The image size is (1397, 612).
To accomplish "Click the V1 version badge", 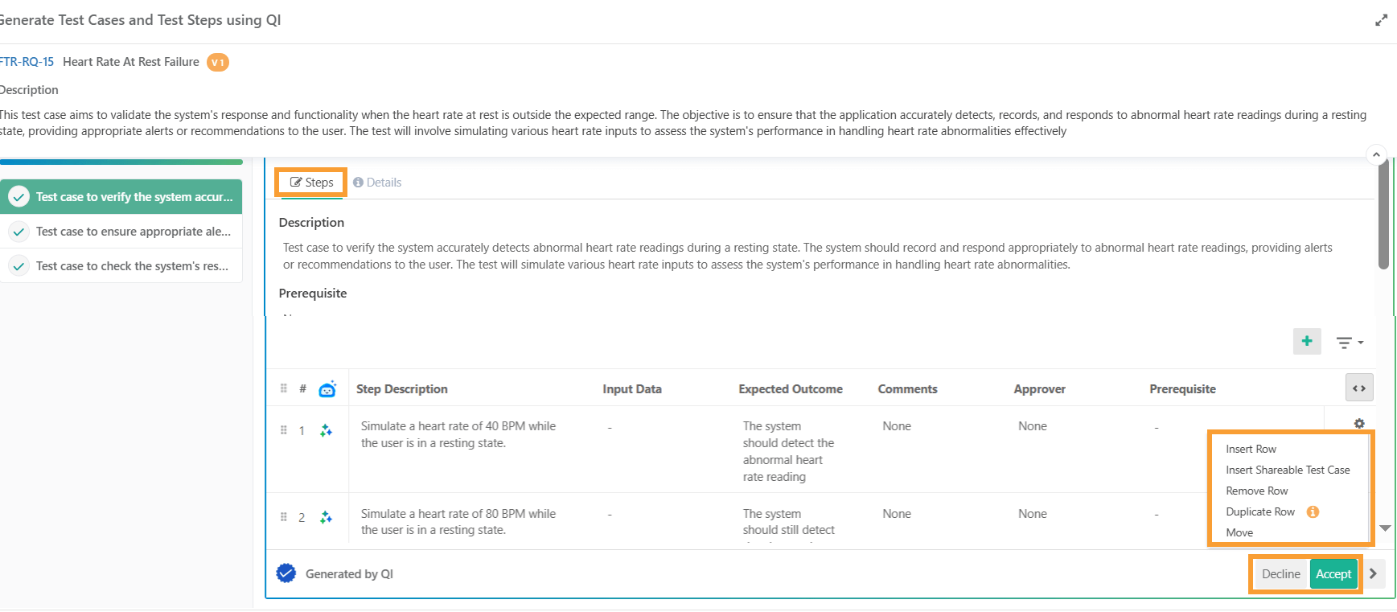I will [x=218, y=62].
